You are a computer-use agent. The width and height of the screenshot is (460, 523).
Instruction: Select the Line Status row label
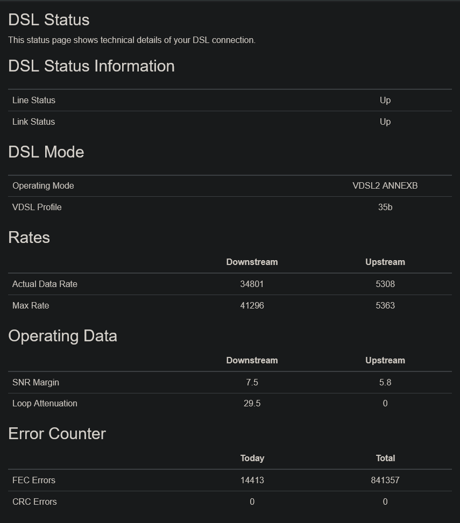click(x=34, y=100)
